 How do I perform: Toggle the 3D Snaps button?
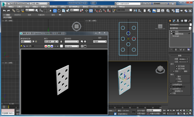tap(96, 11)
